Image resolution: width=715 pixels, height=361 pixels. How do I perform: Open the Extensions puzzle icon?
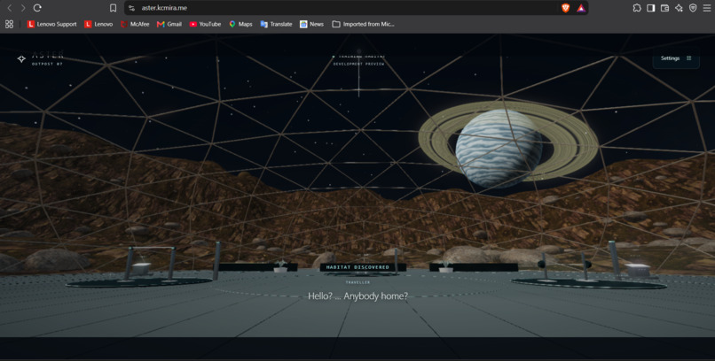coord(637,8)
